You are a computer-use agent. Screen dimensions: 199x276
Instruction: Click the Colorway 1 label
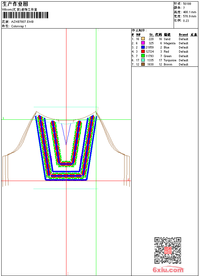[x=19, y=26]
